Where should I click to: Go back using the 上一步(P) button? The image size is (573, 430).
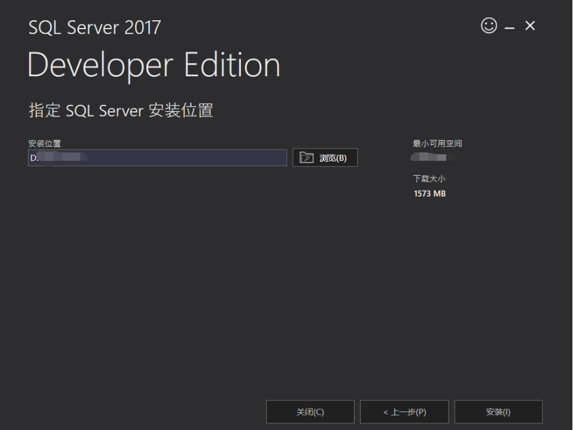coord(404,412)
